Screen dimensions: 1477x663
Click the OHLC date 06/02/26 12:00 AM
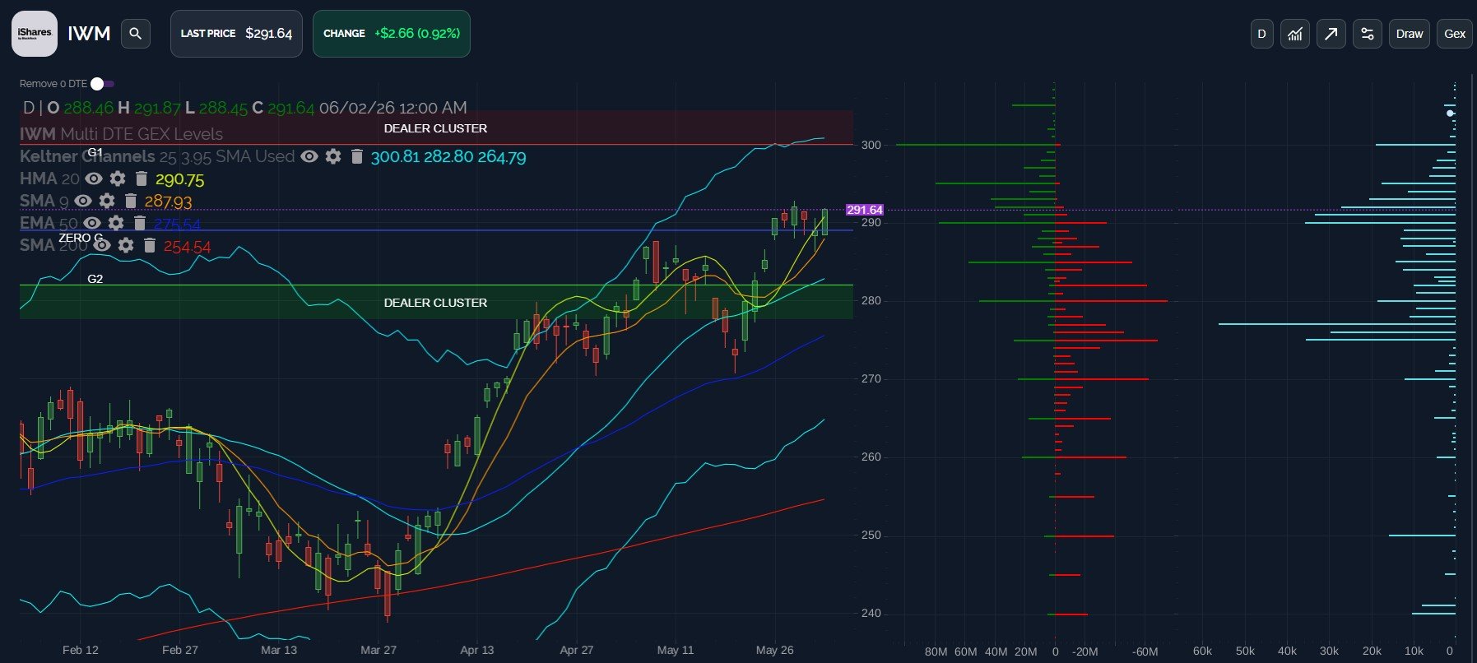[x=393, y=108]
